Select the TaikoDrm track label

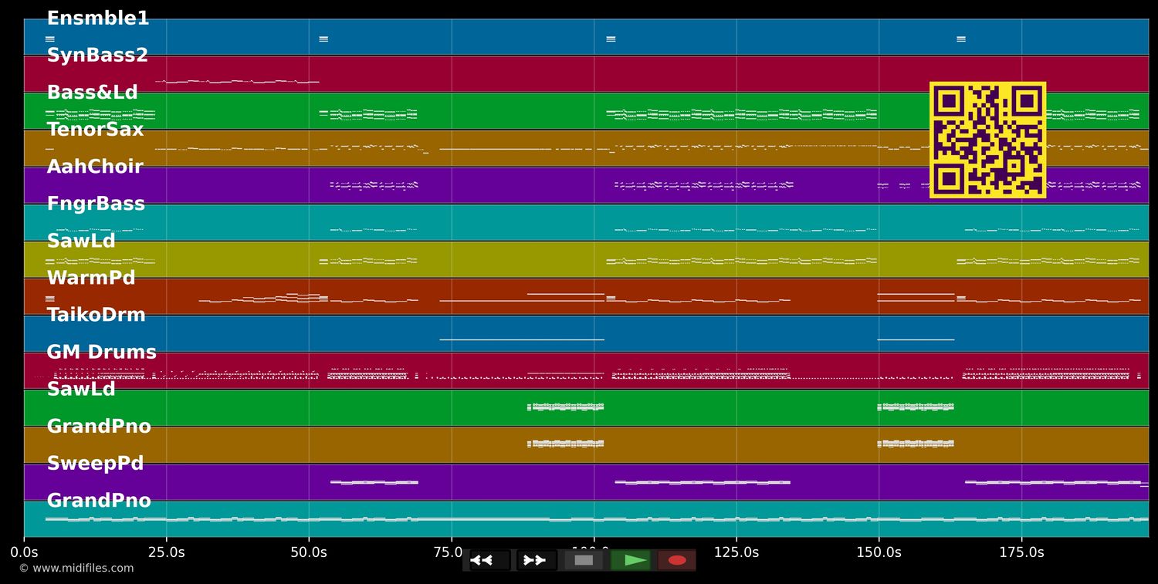(x=96, y=315)
